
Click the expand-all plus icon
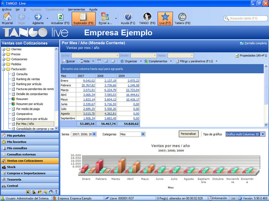click(106, 61)
